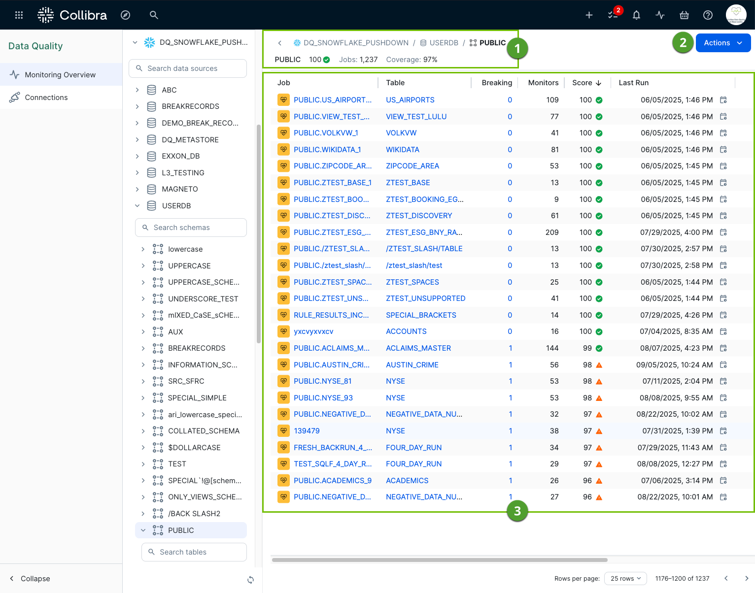Open the Actions dropdown
The width and height of the screenshot is (755, 593).
point(722,43)
